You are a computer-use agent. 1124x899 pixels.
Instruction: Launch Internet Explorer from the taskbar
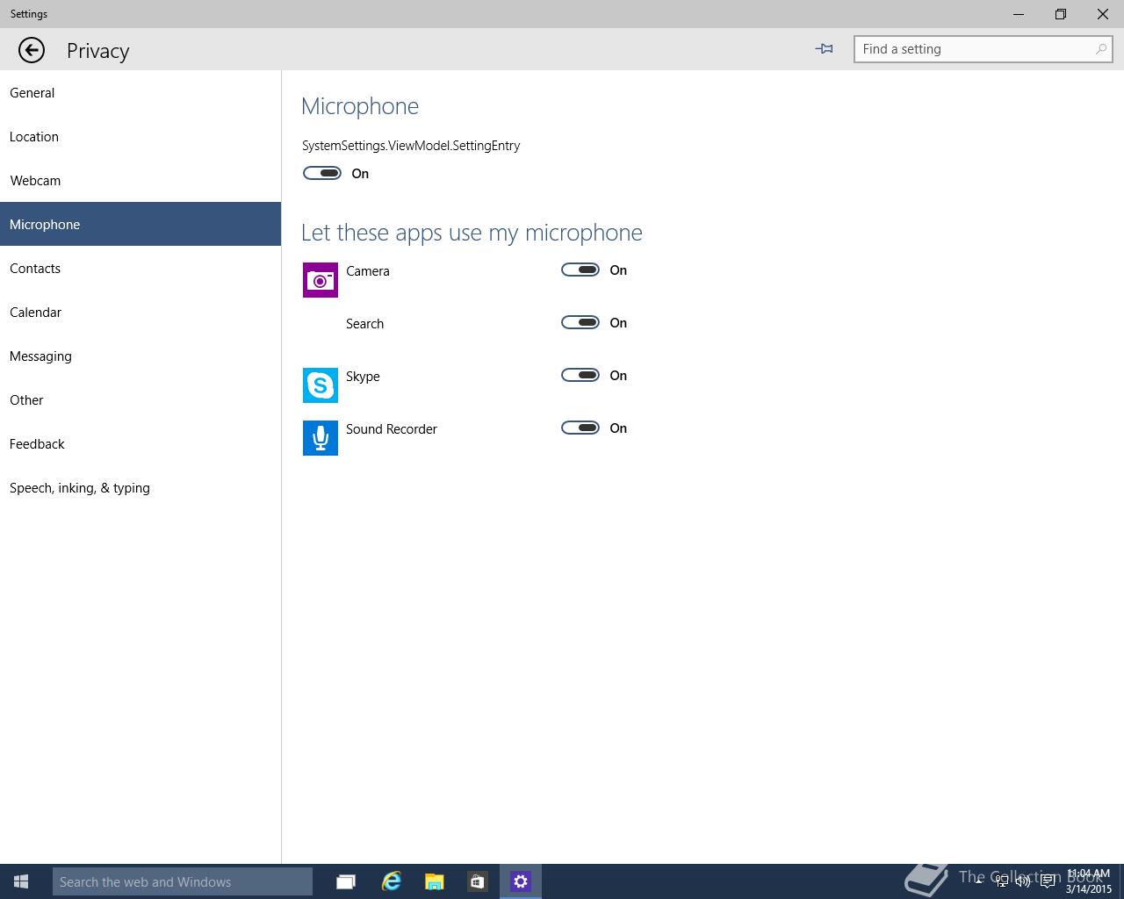[x=391, y=881]
